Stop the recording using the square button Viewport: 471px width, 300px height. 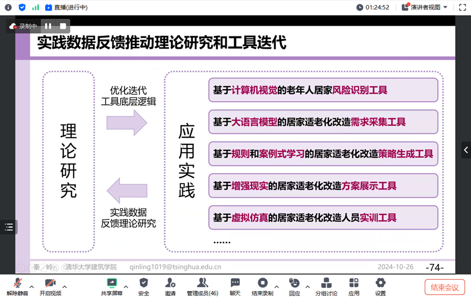click(63, 26)
